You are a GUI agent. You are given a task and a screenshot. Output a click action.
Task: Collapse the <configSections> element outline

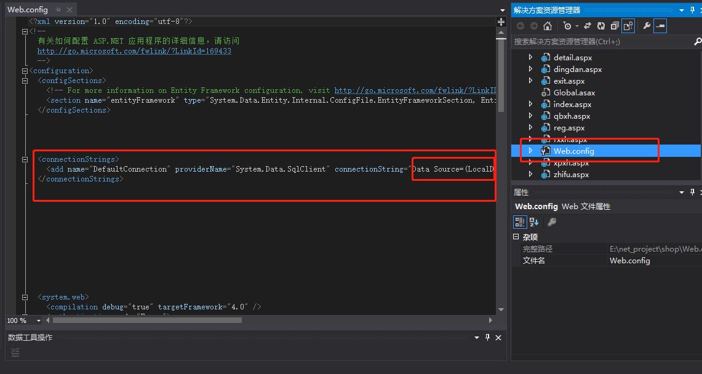[25, 81]
